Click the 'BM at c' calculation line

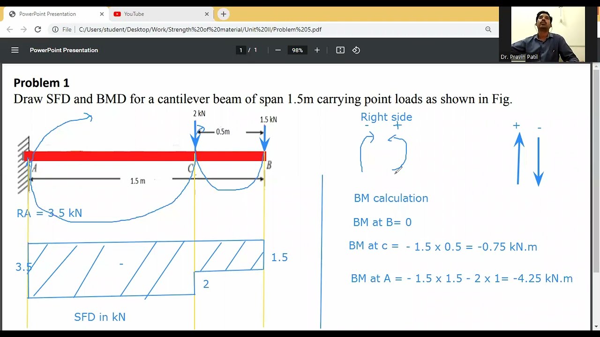tap(443, 246)
